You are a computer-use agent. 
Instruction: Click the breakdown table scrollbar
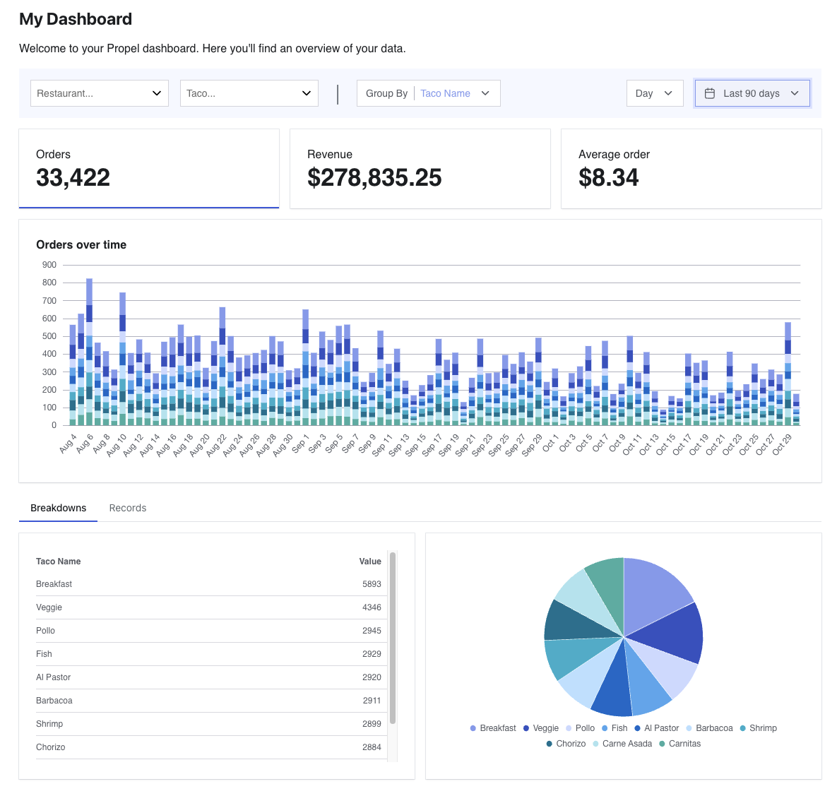point(393,638)
